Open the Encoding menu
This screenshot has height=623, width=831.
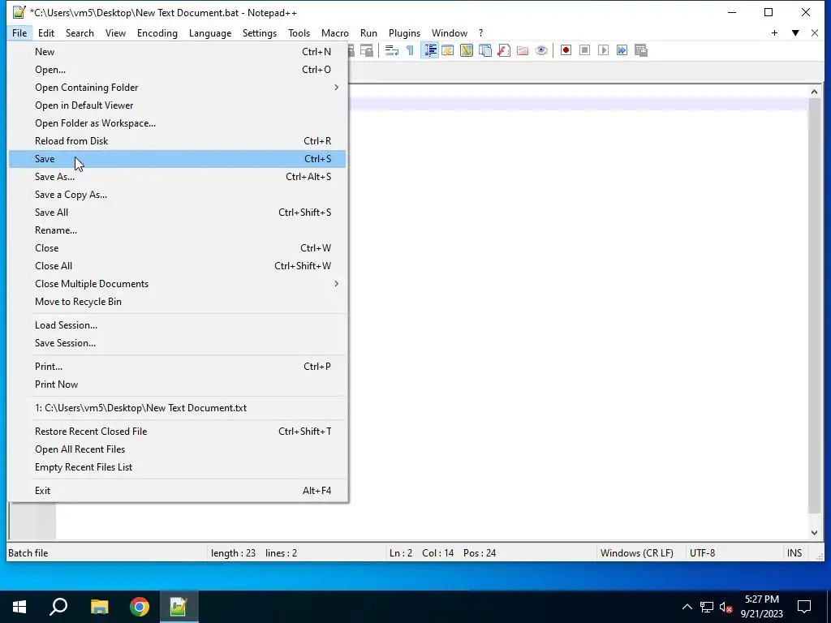point(157,32)
